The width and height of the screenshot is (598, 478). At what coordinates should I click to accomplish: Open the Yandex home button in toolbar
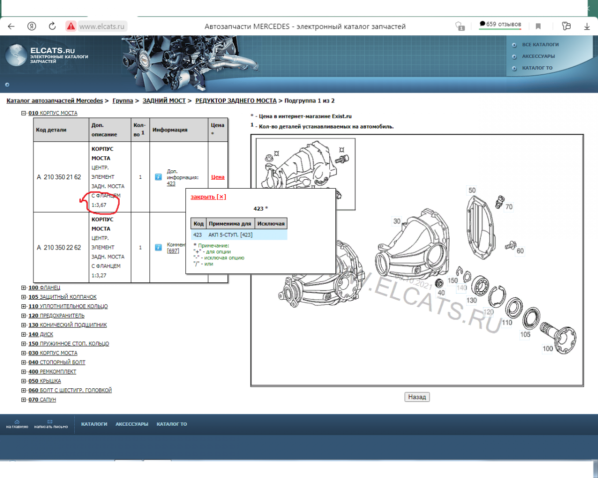[32, 26]
